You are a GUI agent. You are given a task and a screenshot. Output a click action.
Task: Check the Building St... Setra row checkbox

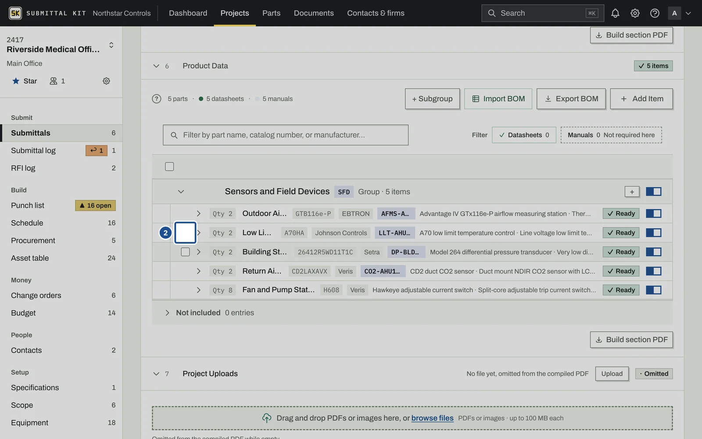pos(185,252)
